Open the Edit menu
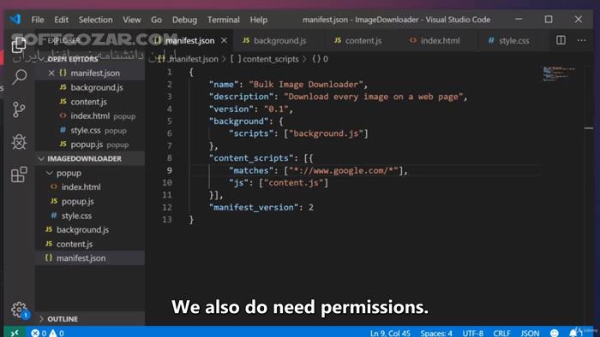Screen dimensions: 600x337 coord(61,20)
